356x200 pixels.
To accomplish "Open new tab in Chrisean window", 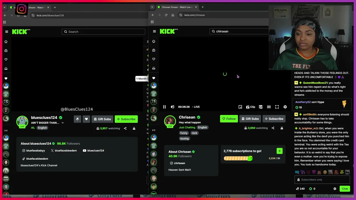I will (x=202, y=7).
